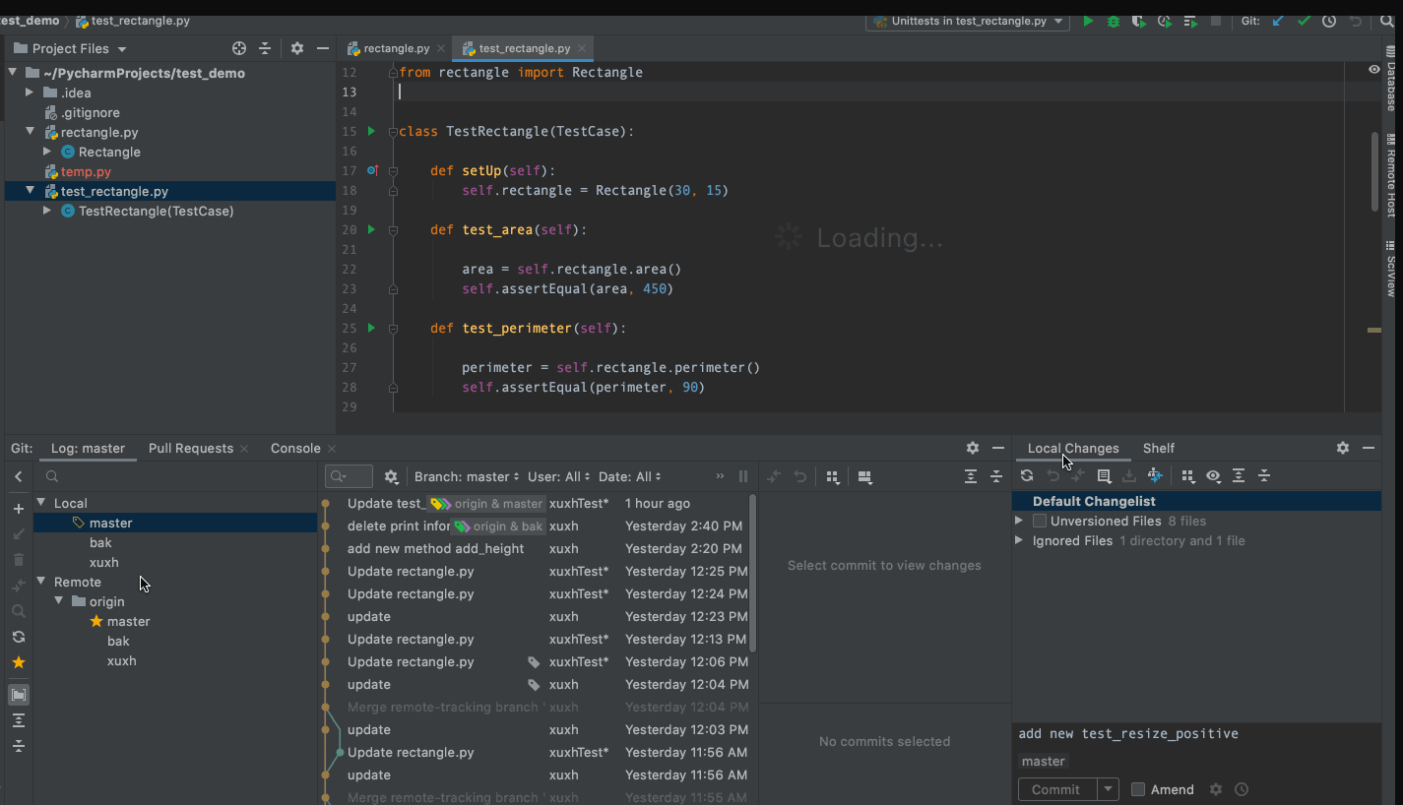Open the Date: All filter dropdown
Viewport: 1403px width, 805px height.
click(630, 476)
